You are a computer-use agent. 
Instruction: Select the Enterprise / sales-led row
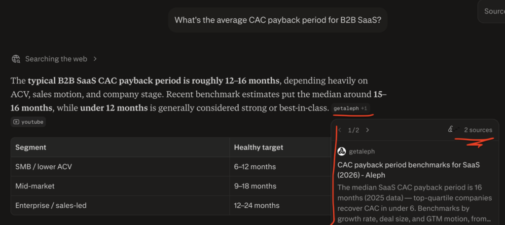[171, 205]
